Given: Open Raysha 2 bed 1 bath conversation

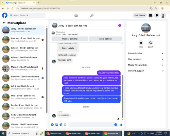Looking at the screenshot, I should point(23,106).
